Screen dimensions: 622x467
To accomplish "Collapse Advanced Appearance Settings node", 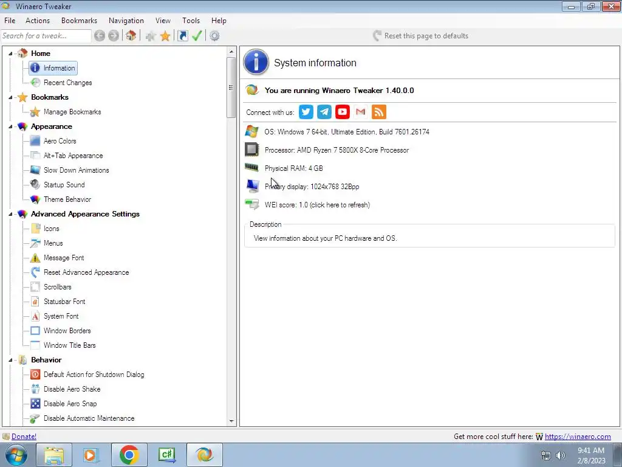I will tap(11, 214).
